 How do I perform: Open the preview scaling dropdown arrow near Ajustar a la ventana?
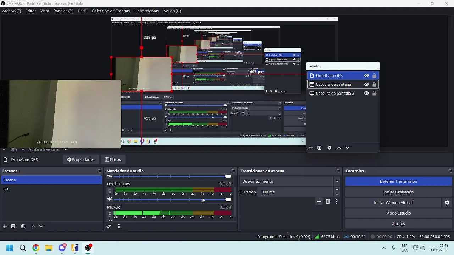pyautogui.click(x=66, y=149)
